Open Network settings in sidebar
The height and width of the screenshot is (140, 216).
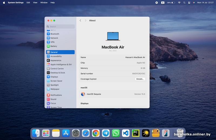(60, 38)
